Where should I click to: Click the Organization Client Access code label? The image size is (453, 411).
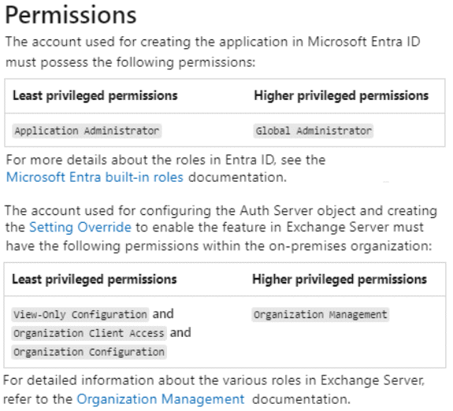point(89,333)
